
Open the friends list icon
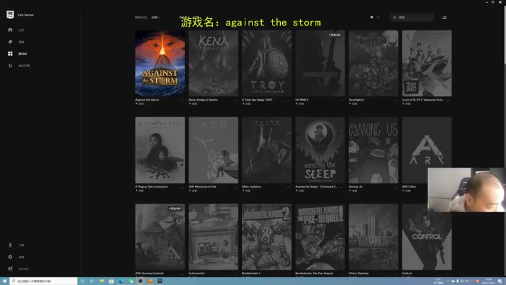click(x=445, y=18)
